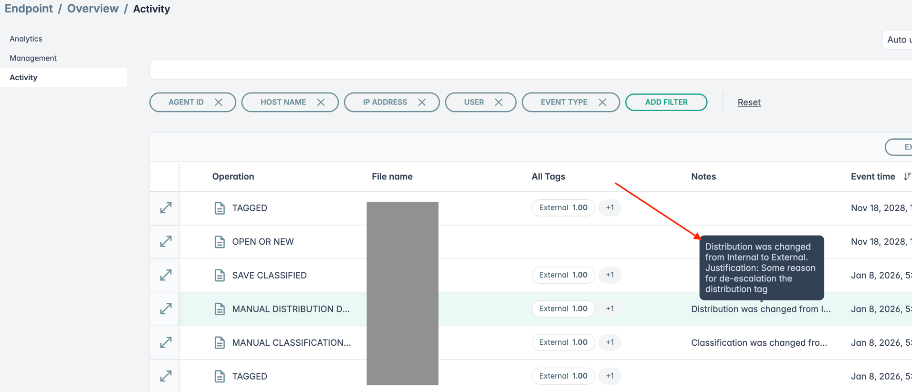Navigate to Overview breadcrumb
Image resolution: width=912 pixels, height=392 pixels.
93,9
